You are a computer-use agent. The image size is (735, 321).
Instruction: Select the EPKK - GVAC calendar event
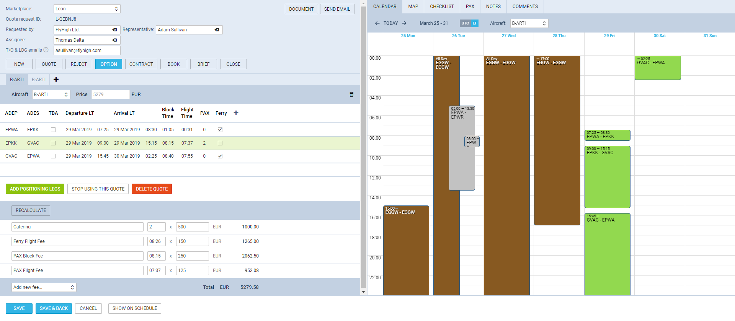coord(608,177)
